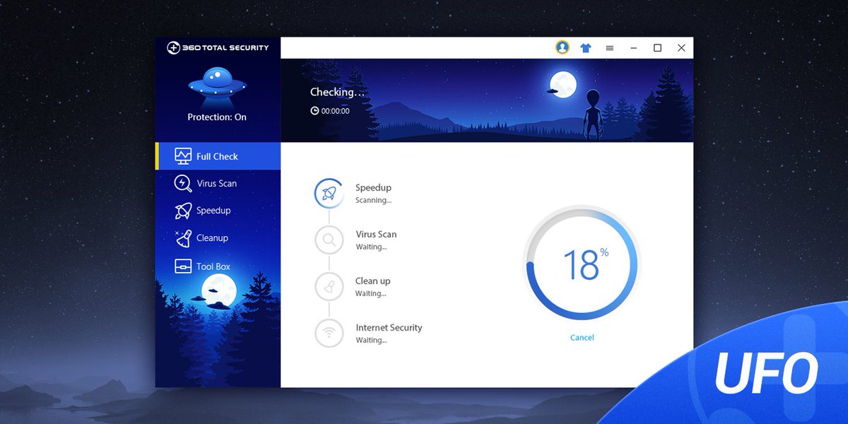
Task: Click the 00:00:00 elapsed timer
Action: pos(330,111)
